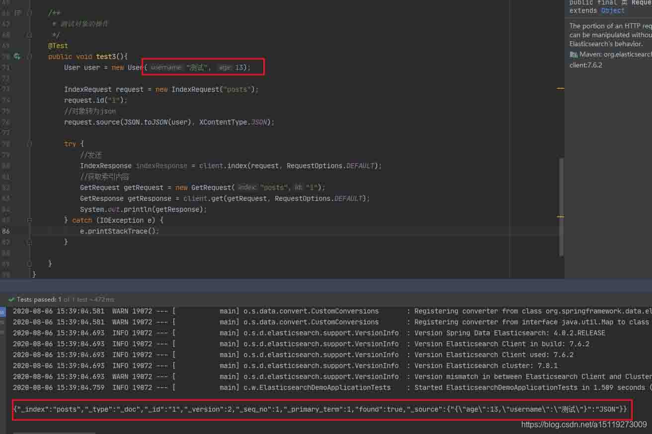Click "Elasticsearch's behavior." text in popup
652x434 pixels.
(x=606, y=44)
